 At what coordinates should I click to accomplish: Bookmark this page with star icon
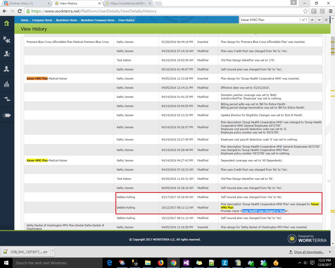305,11
